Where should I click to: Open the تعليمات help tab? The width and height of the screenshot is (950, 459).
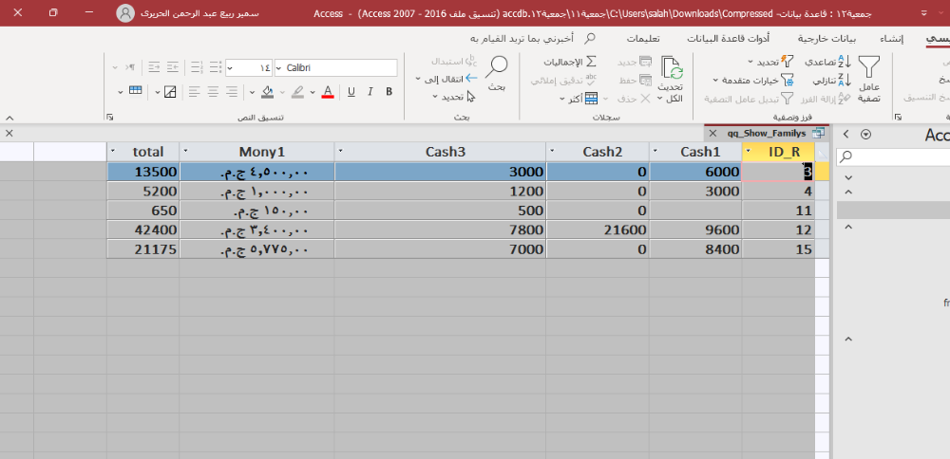coord(643,39)
